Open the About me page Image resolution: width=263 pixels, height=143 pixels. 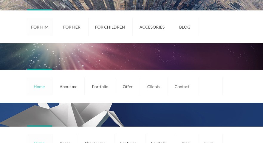69,87
